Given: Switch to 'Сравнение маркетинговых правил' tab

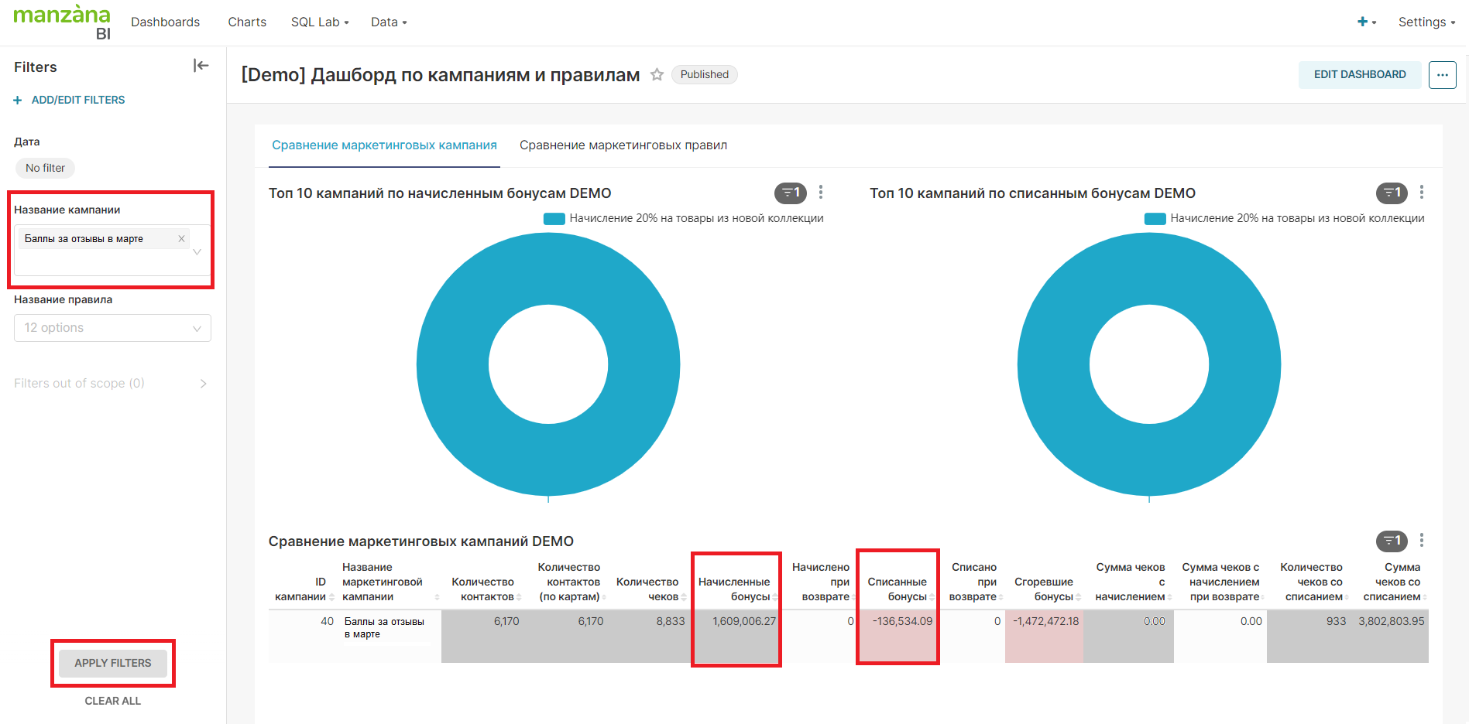Looking at the screenshot, I should tap(623, 145).
